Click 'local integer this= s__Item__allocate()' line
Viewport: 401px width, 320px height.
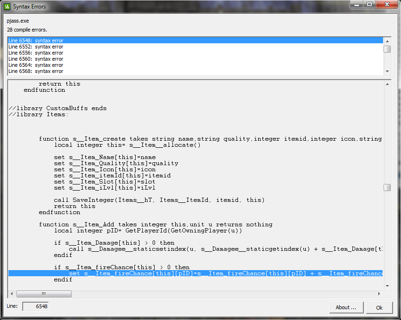click(127, 145)
